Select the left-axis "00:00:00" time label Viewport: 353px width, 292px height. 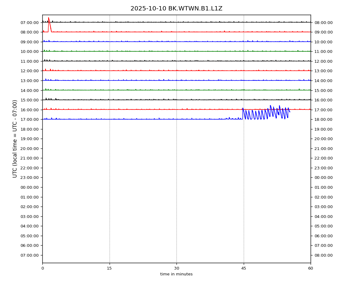coord(29,187)
